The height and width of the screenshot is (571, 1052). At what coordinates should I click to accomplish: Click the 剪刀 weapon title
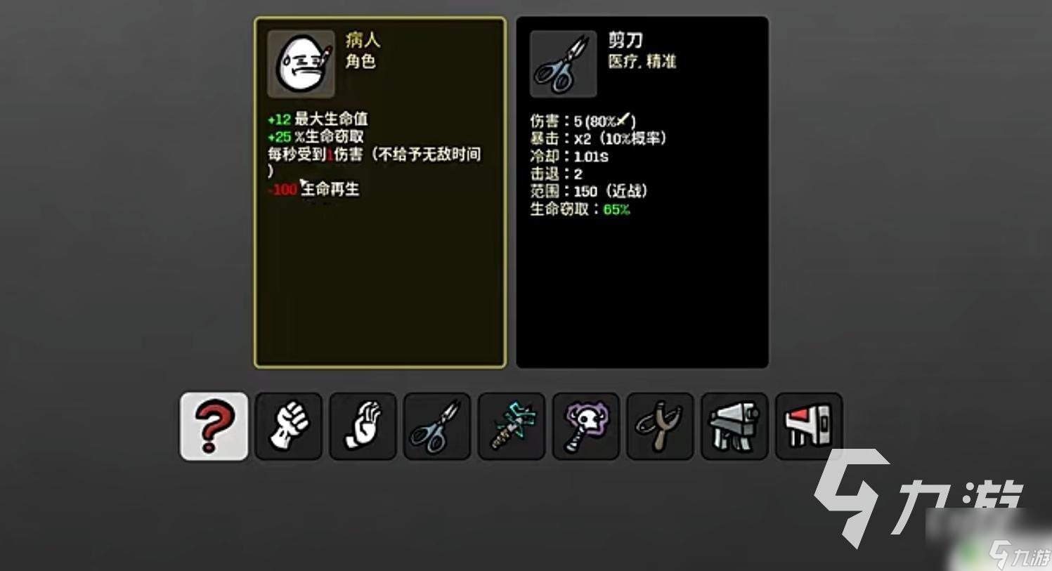pyautogui.click(x=625, y=40)
